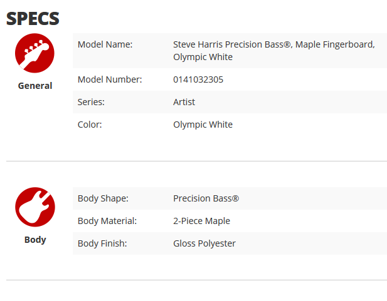Click the Model Name label
Viewport: 387px width, 301px height.
click(105, 44)
